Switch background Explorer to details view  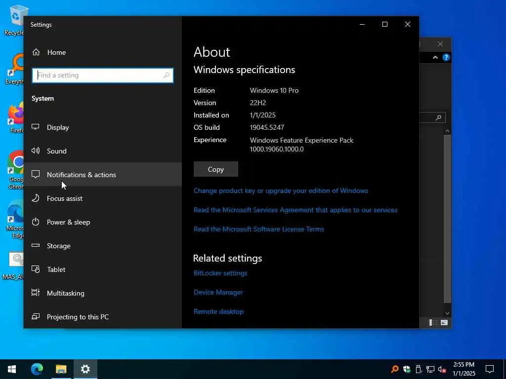pos(433,323)
